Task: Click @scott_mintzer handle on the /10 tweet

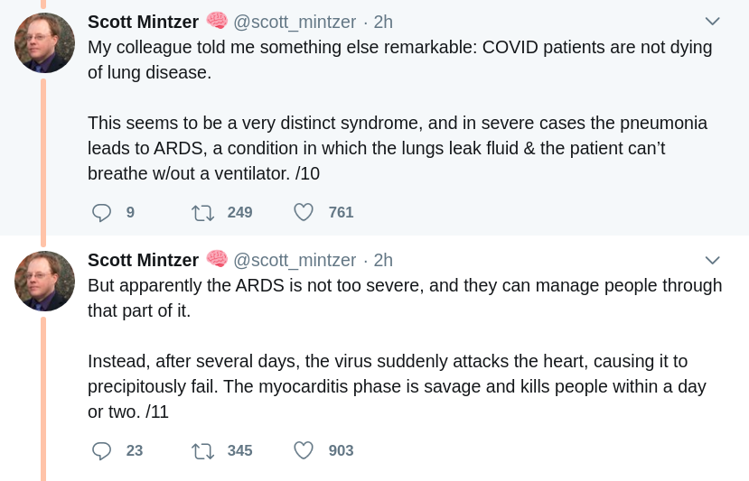Action: point(295,22)
